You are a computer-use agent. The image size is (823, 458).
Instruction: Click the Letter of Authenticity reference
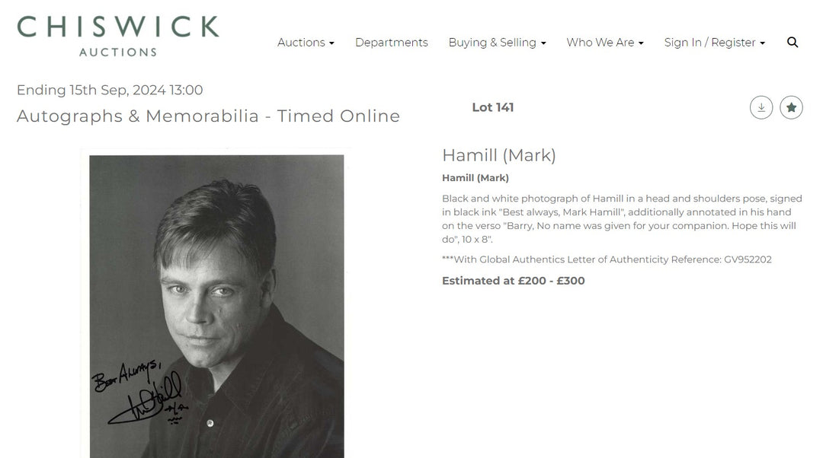click(607, 259)
